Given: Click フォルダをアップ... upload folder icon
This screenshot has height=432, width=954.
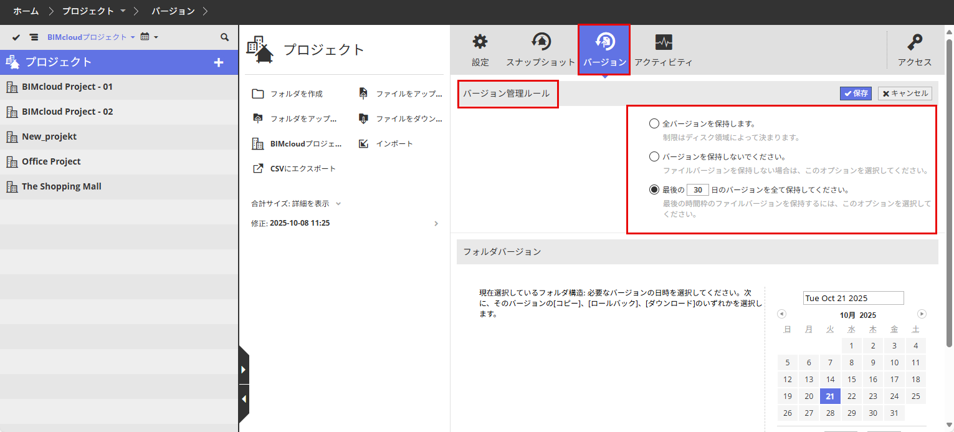Looking at the screenshot, I should coord(258,118).
